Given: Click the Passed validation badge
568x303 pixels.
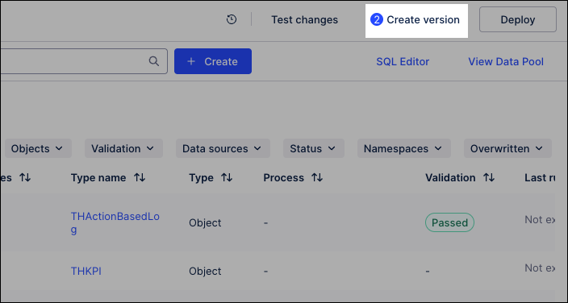Looking at the screenshot, I should [449, 222].
